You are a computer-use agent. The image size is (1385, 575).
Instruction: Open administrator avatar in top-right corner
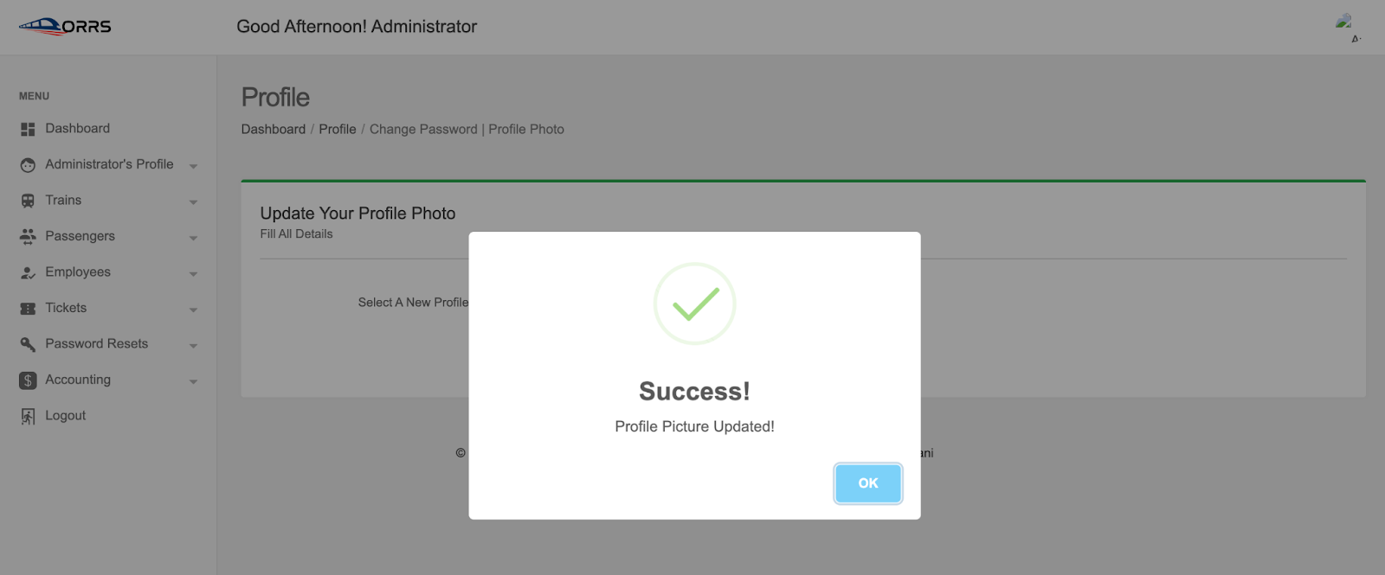1346,27
